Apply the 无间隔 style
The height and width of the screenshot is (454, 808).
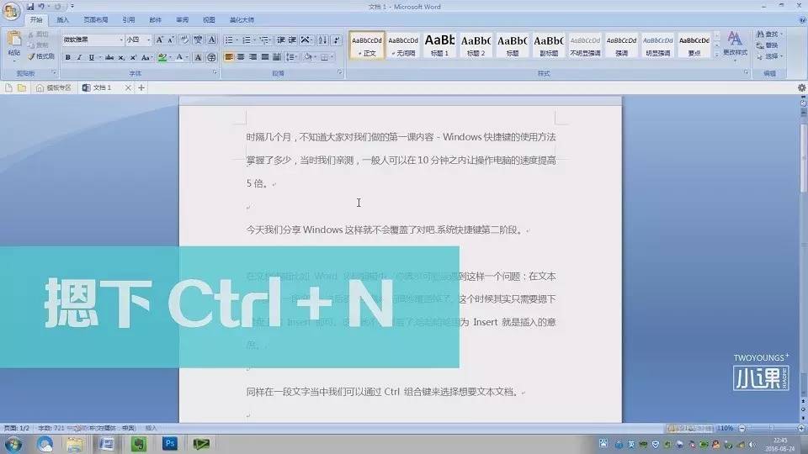click(x=403, y=45)
